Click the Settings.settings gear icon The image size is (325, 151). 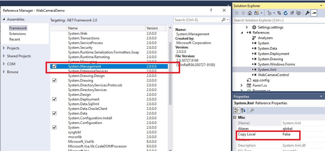point(254,27)
